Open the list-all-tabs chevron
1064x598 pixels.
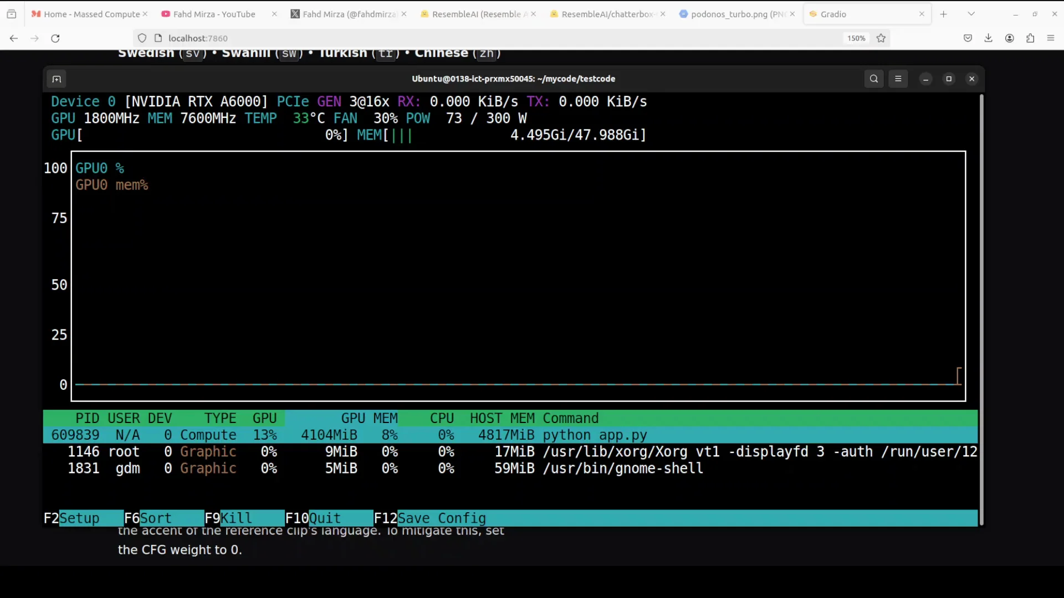[x=971, y=13]
